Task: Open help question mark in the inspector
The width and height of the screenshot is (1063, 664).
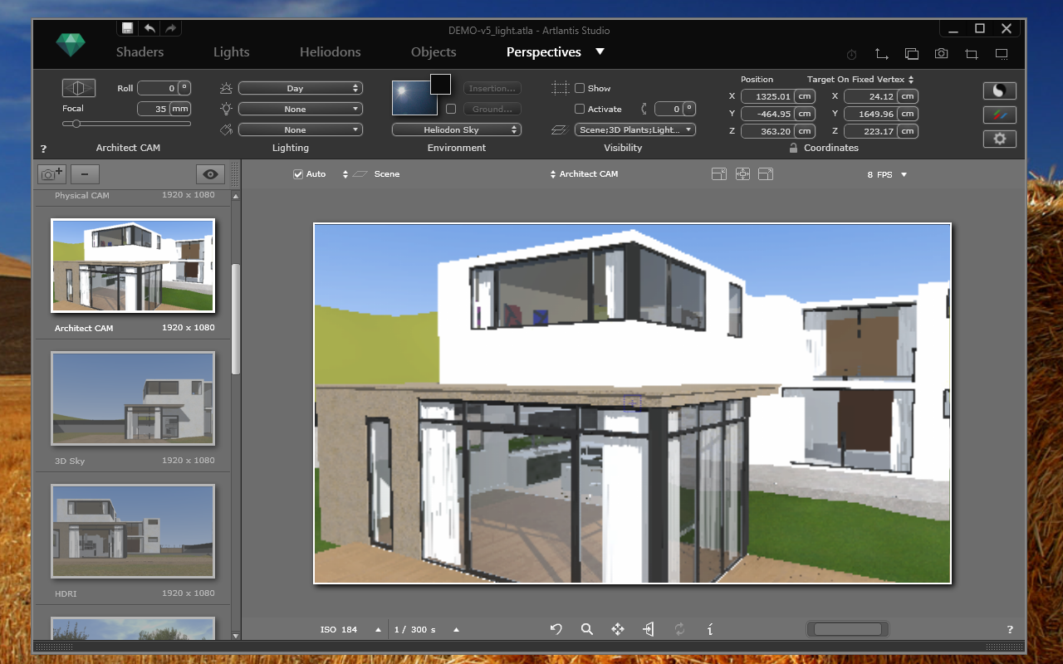Action: point(43,149)
